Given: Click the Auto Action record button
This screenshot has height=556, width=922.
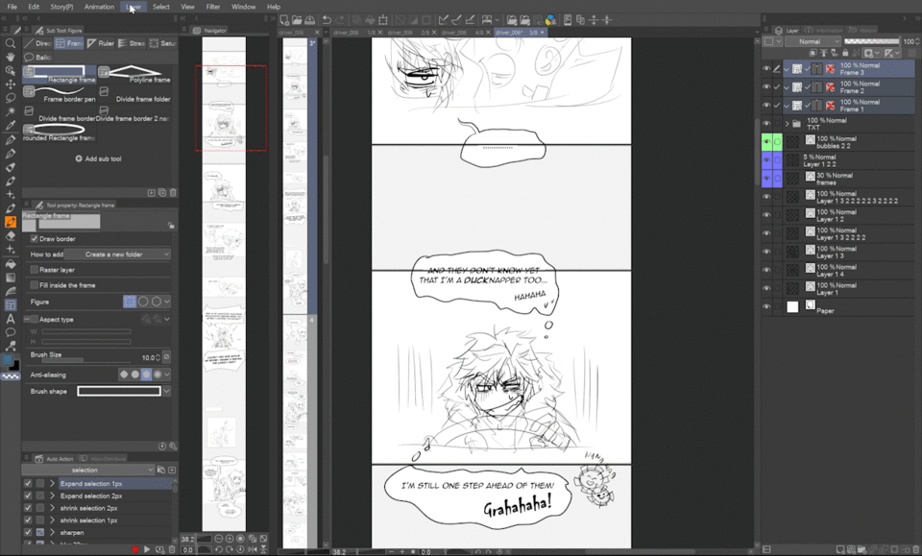Looking at the screenshot, I should coord(135,549).
